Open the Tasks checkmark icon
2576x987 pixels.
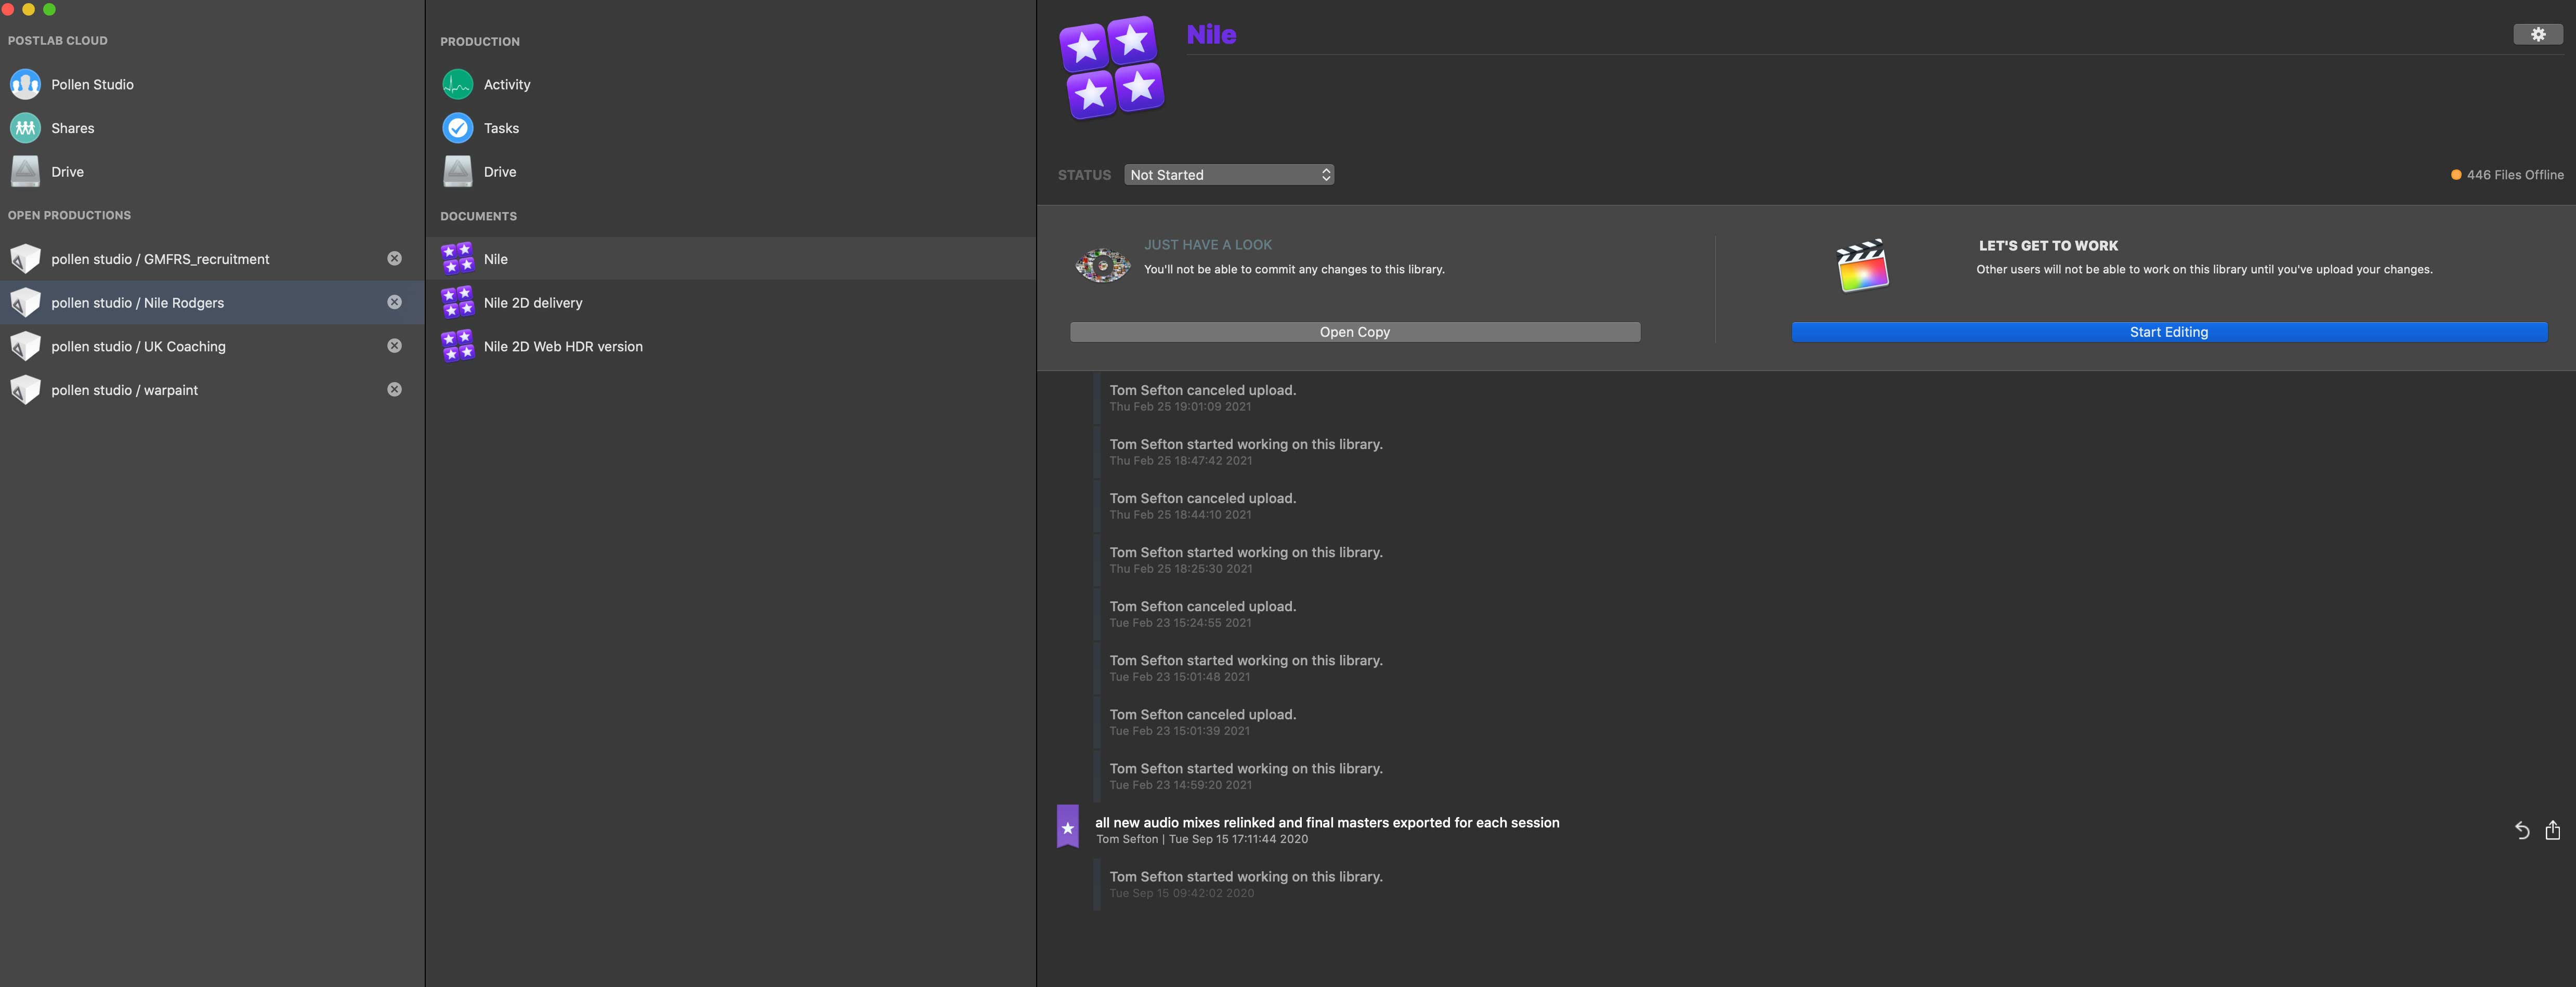coord(457,128)
